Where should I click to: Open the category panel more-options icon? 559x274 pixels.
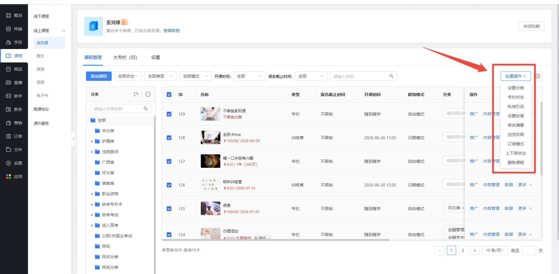coord(148,94)
